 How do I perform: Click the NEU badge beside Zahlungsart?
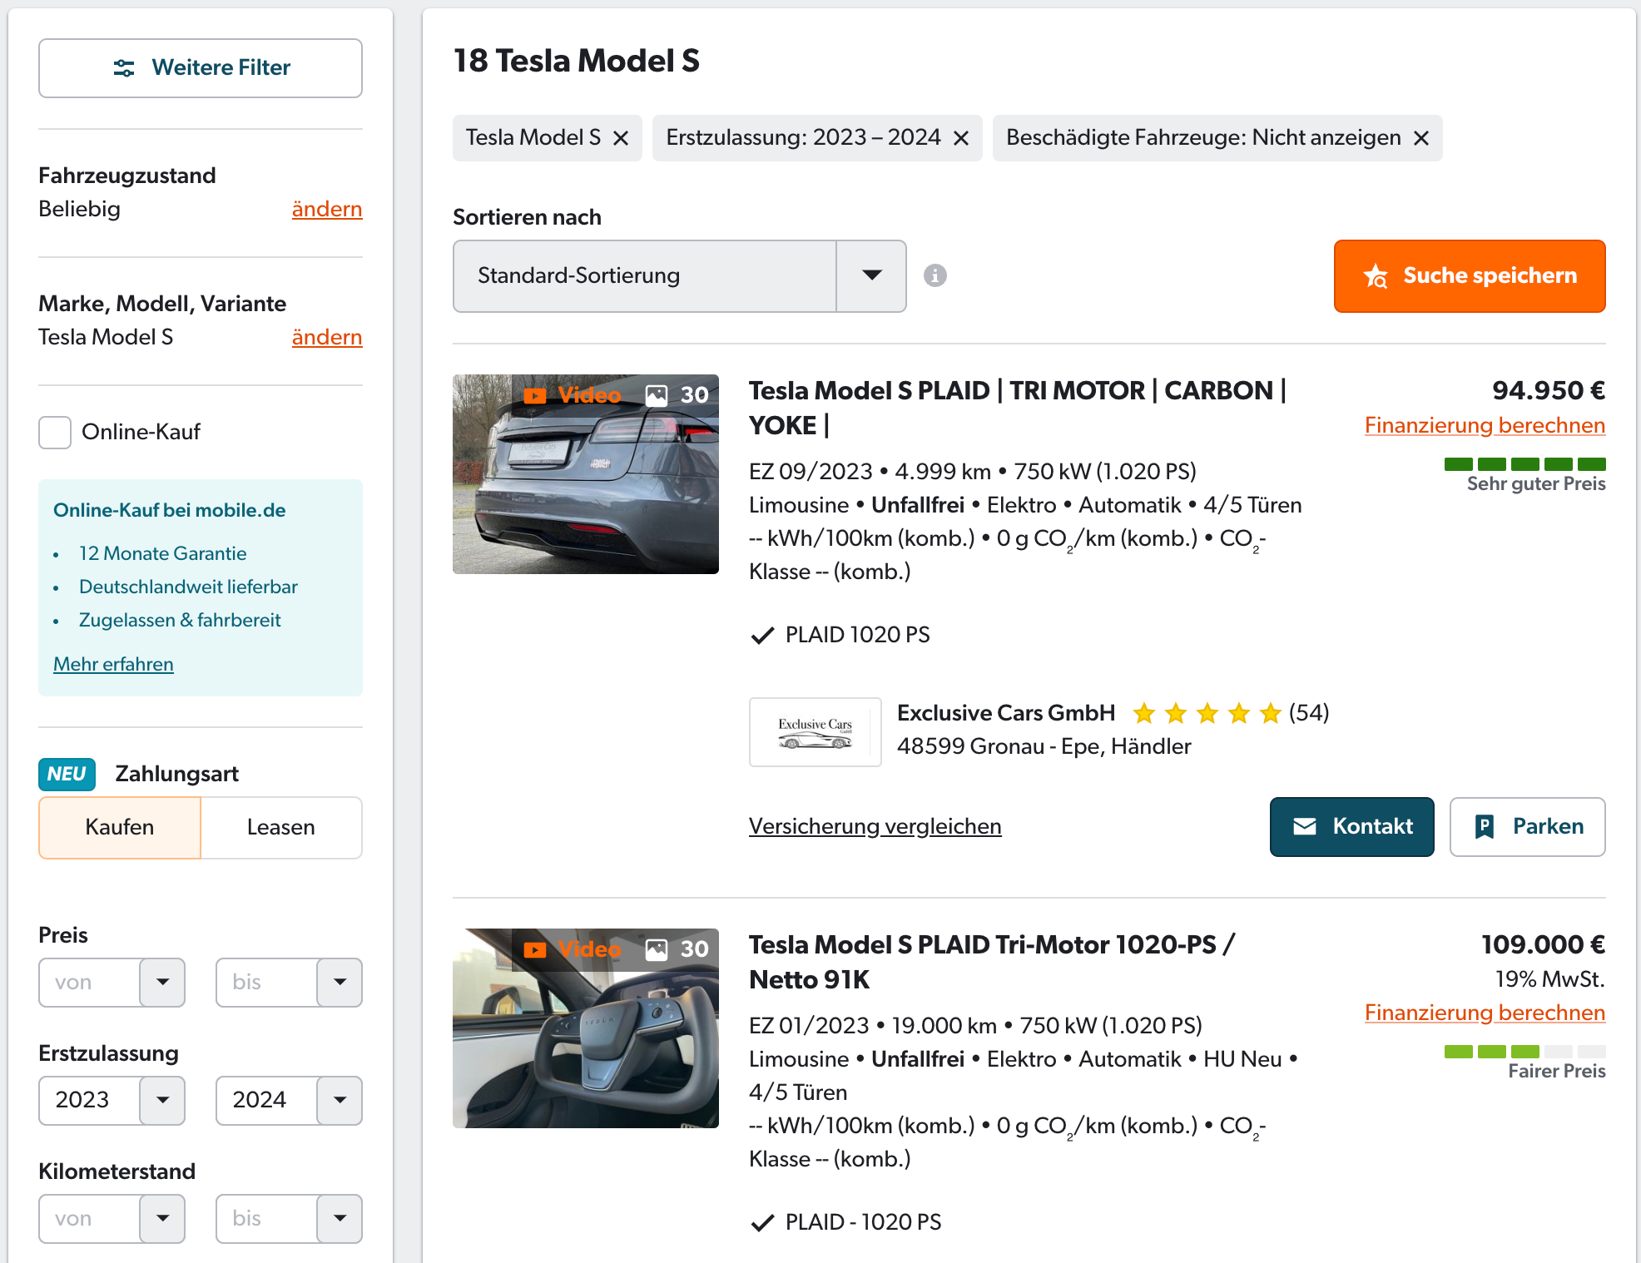pos(67,775)
